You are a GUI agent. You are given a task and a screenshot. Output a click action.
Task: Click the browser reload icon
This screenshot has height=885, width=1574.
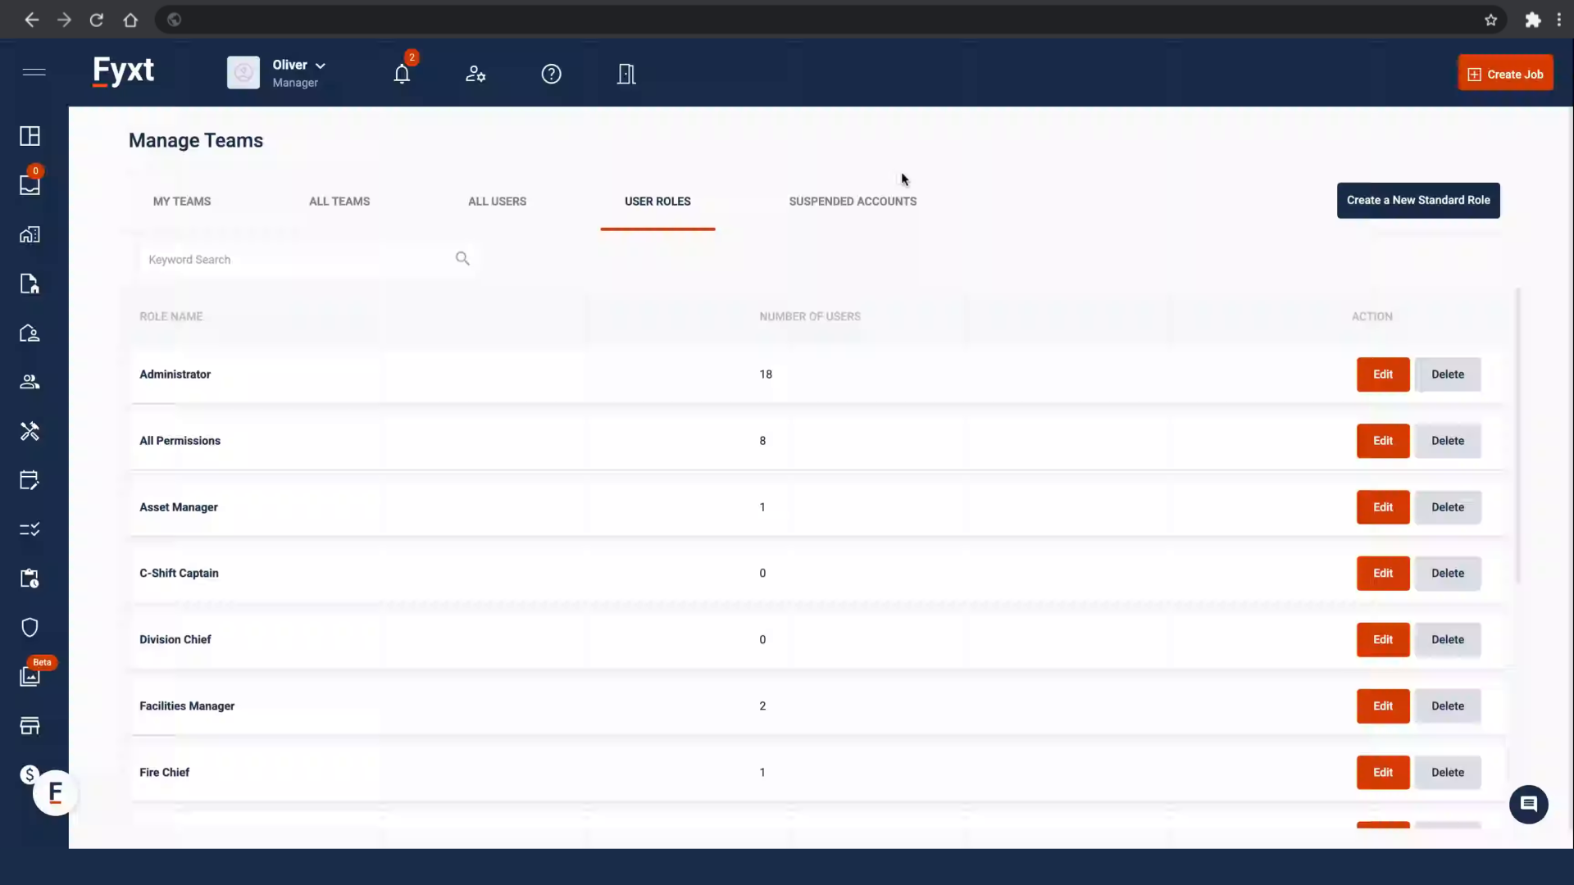click(x=97, y=20)
